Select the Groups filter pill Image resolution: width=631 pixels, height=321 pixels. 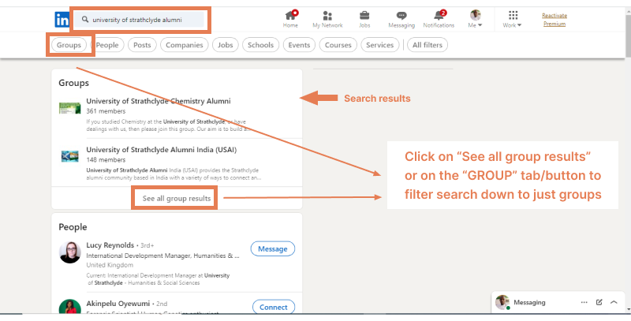(69, 45)
